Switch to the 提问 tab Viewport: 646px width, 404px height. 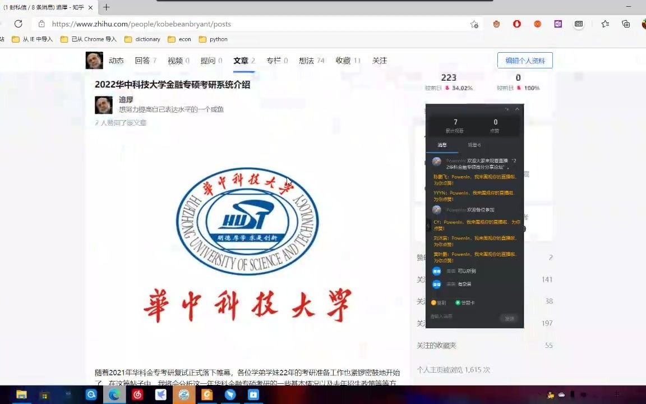click(211, 61)
